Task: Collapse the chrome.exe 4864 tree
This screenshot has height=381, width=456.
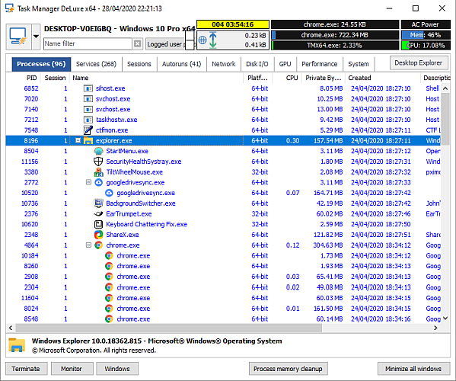Action: coord(88,245)
